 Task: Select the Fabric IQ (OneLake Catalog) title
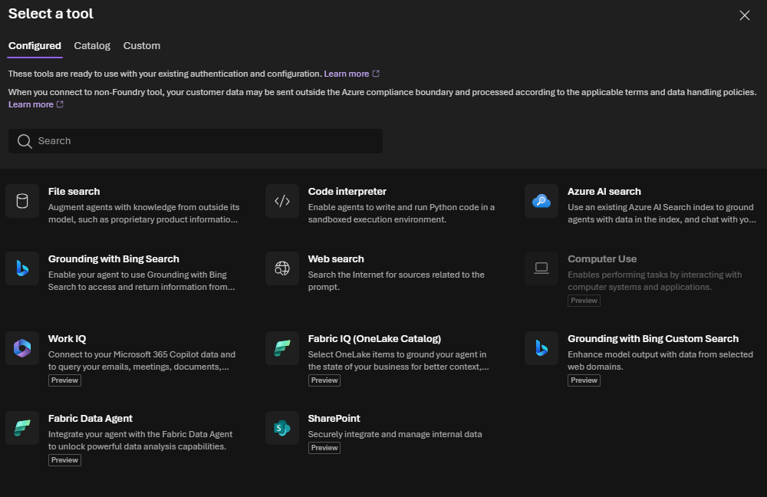375,338
